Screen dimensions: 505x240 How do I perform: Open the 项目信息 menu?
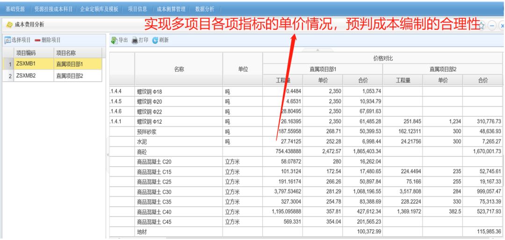[x=137, y=8]
